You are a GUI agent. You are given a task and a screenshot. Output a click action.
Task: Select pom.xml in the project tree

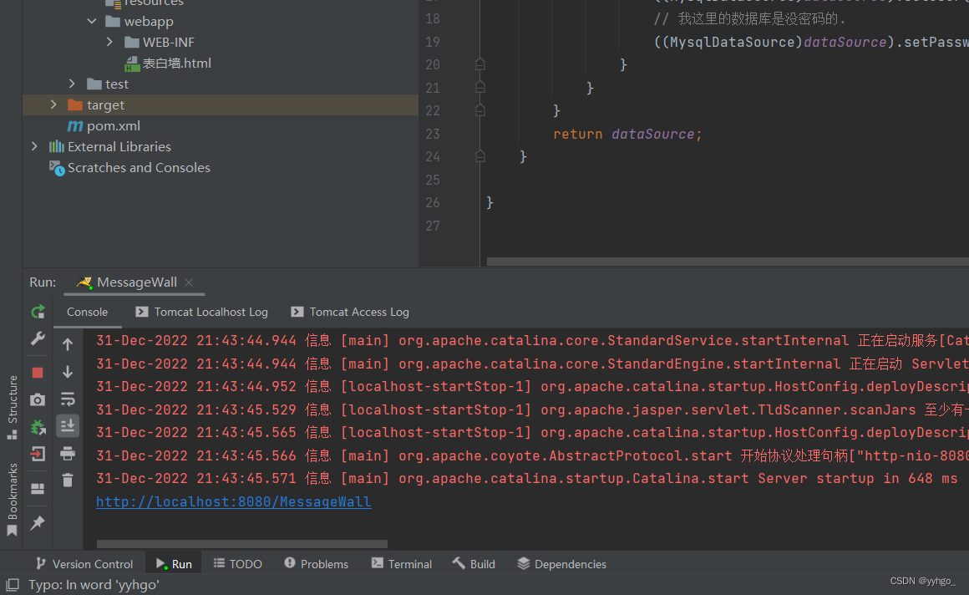point(113,125)
